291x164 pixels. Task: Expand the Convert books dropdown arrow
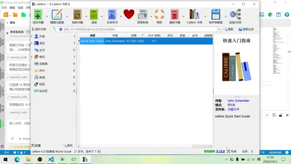coord(86,16)
